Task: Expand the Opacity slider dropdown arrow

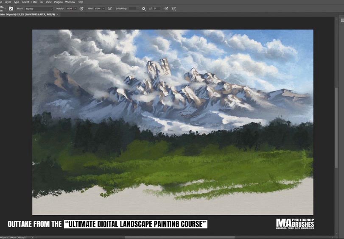Action: coord(75,8)
